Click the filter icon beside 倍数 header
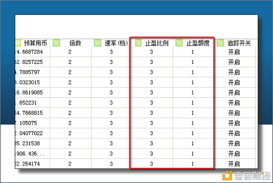Screen dimensions: 273x183 [x=56, y=43]
